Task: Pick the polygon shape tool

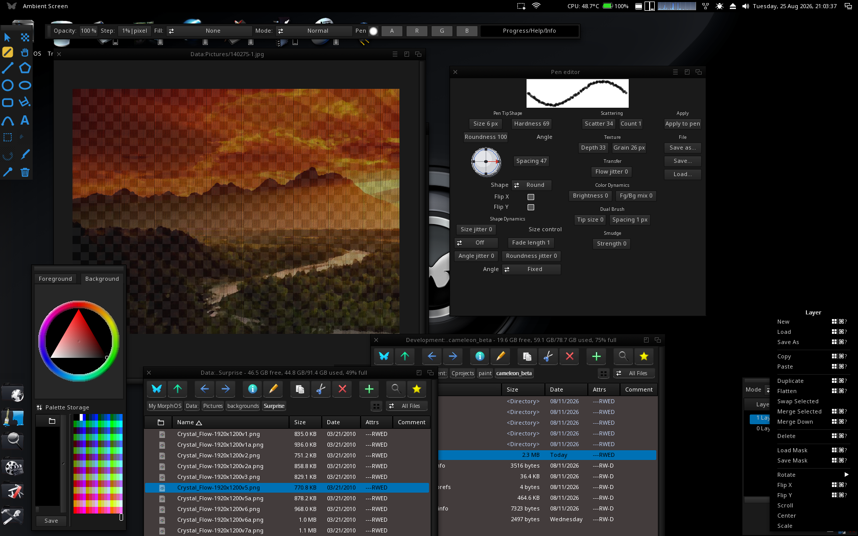Action: point(25,68)
